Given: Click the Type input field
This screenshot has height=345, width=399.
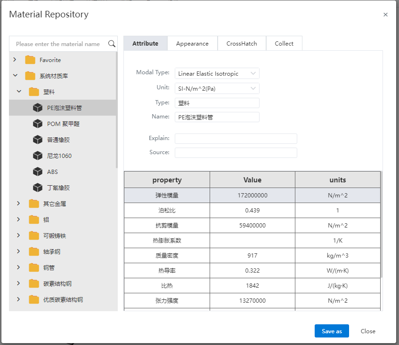Looking at the screenshot, I should pos(217,103).
